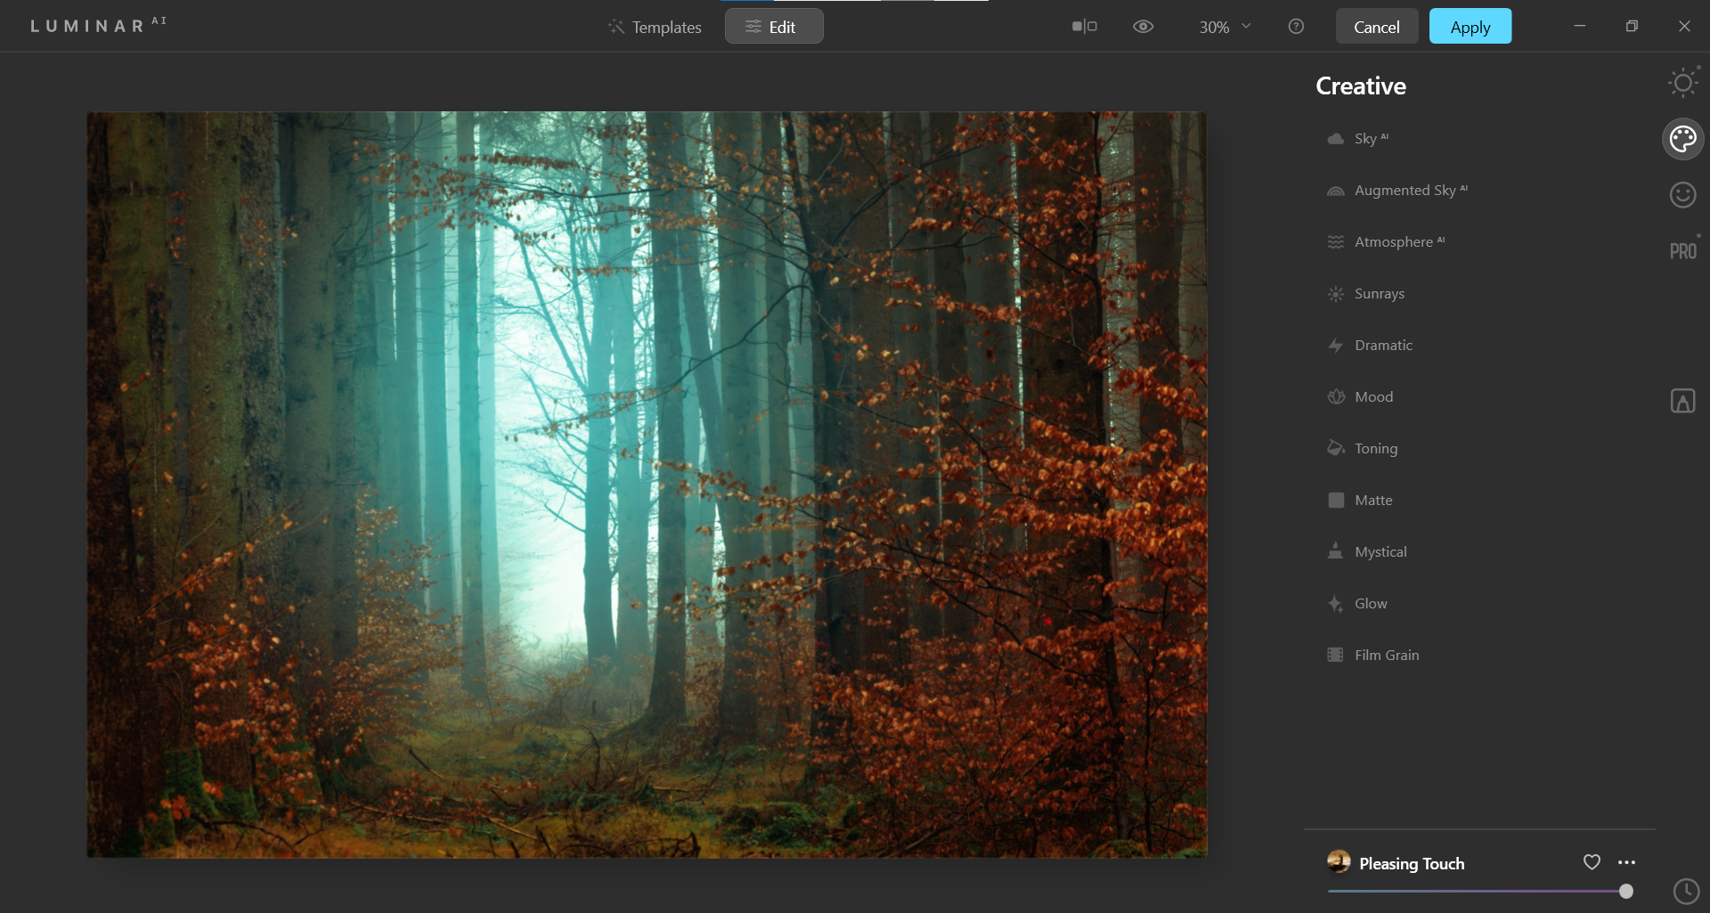This screenshot has width=1710, height=913.
Task: Restore down the Luminar window
Action: click(1632, 26)
